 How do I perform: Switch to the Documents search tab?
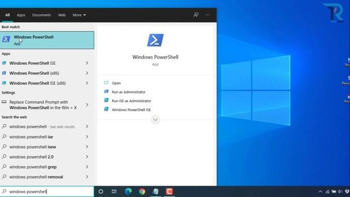pos(42,15)
